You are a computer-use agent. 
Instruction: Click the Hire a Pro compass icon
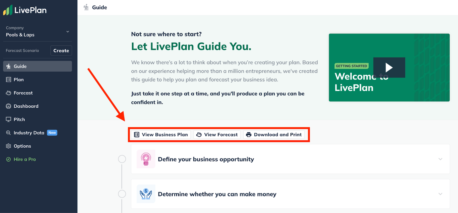9,159
